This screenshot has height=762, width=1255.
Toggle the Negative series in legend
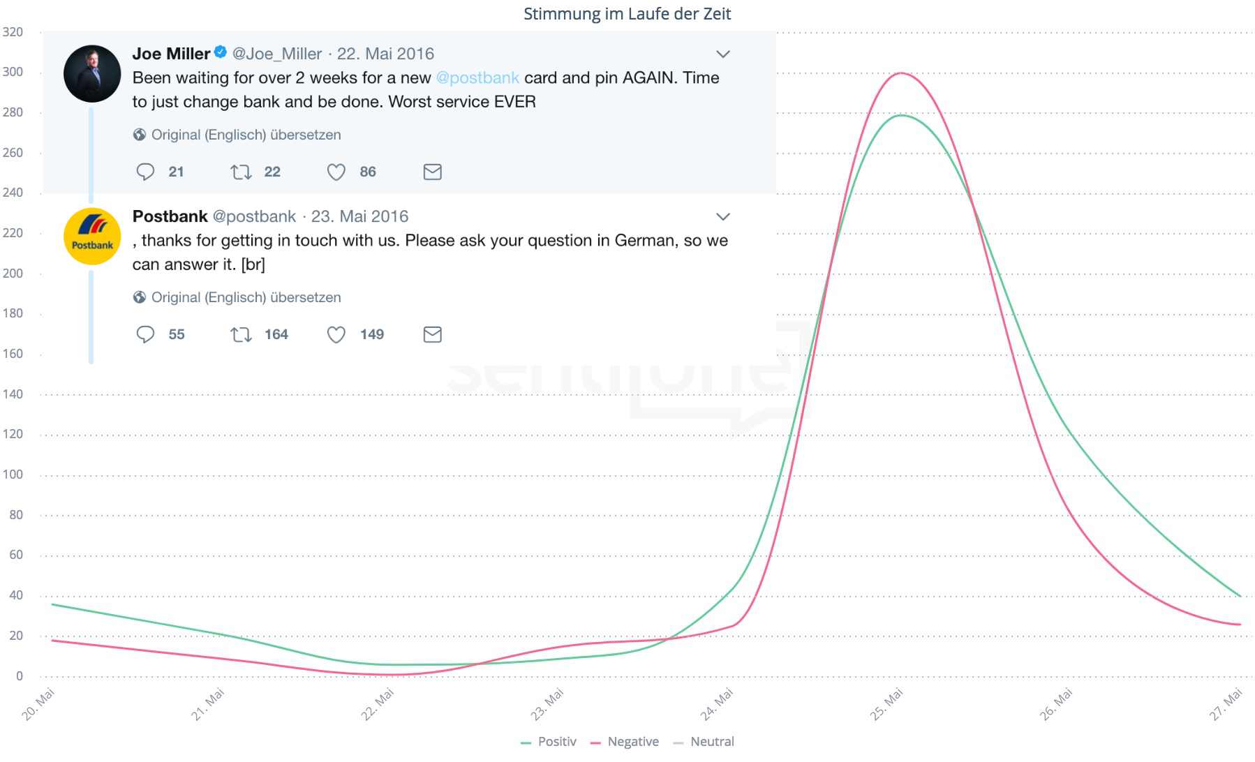(x=625, y=742)
